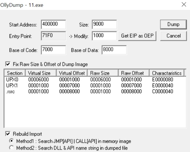Click characteristics value E0000080
The height and width of the screenshot is (152, 190).
pyautogui.click(x=163, y=80)
